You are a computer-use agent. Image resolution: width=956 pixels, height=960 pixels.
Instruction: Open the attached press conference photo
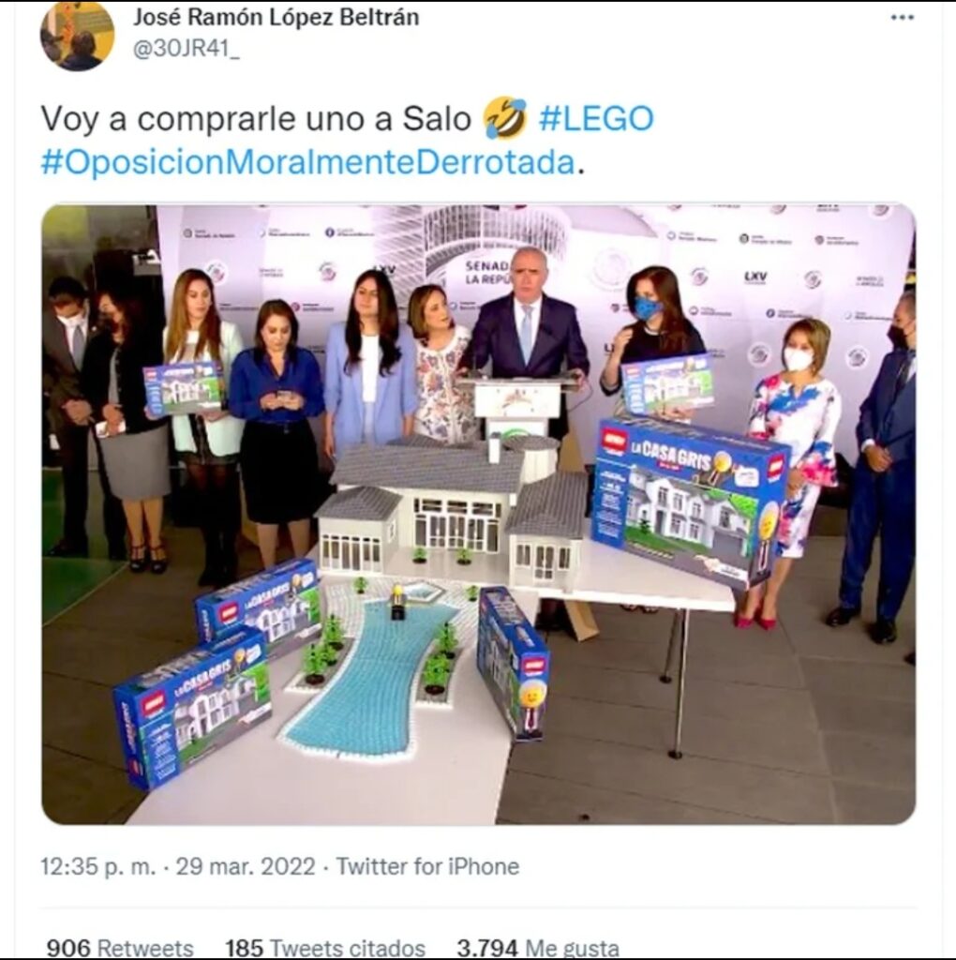(479, 515)
